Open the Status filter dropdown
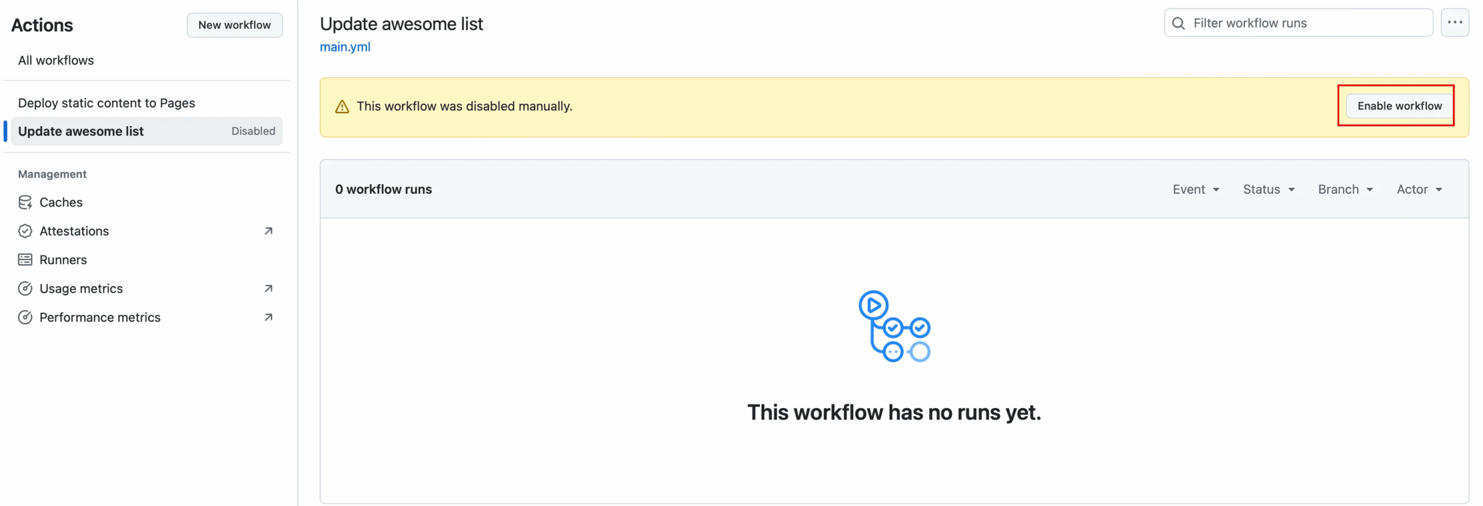Viewport: 1483px width, 506px height. pos(1268,190)
